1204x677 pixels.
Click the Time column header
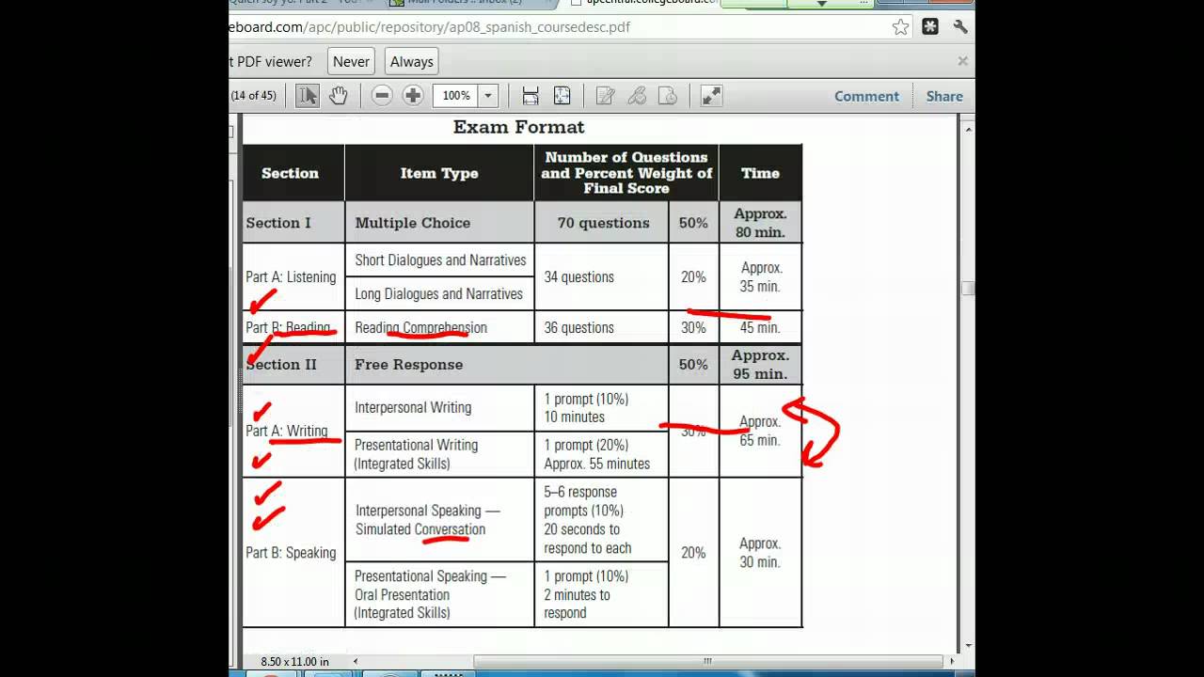tap(760, 173)
